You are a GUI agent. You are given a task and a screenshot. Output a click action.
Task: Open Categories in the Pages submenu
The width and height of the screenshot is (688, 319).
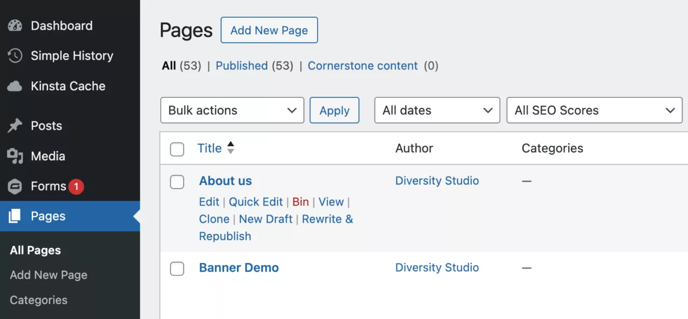point(39,300)
